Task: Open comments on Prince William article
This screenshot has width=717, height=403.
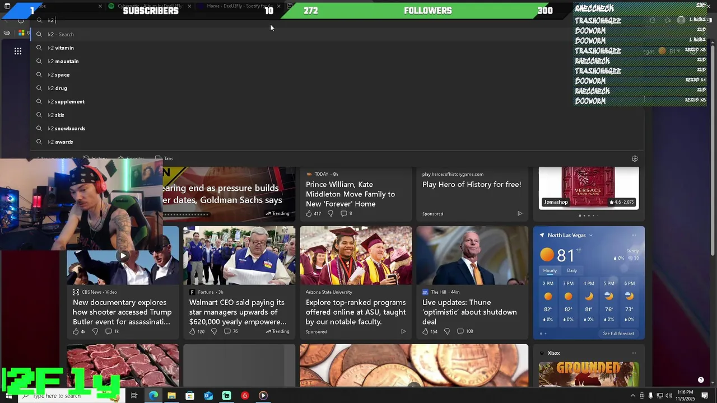Action: click(346, 213)
